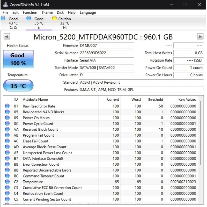Click status orb for Program Fail Count
The image size is (207, 207).
coord(7,135)
